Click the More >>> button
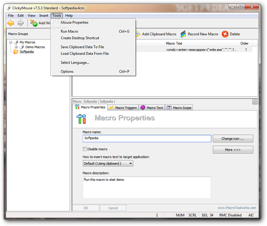The width and height of the screenshot is (267, 226). click(x=233, y=150)
